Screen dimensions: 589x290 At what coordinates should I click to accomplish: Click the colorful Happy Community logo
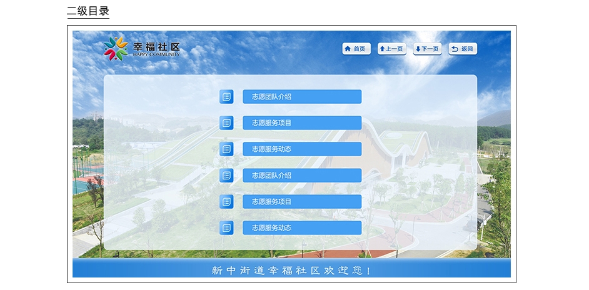(116, 49)
